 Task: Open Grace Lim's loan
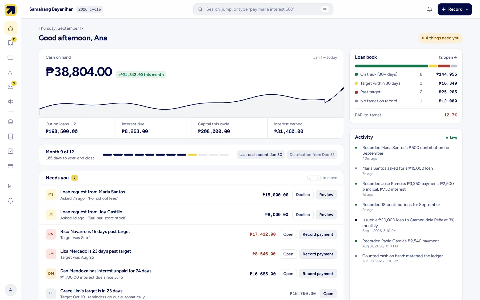tap(328, 294)
